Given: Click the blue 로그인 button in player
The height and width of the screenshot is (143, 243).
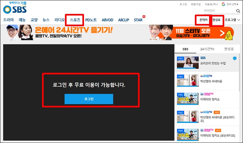Looking at the screenshot, I should (x=89, y=99).
